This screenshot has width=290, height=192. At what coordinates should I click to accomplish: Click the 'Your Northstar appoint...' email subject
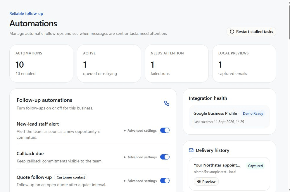[217, 165]
